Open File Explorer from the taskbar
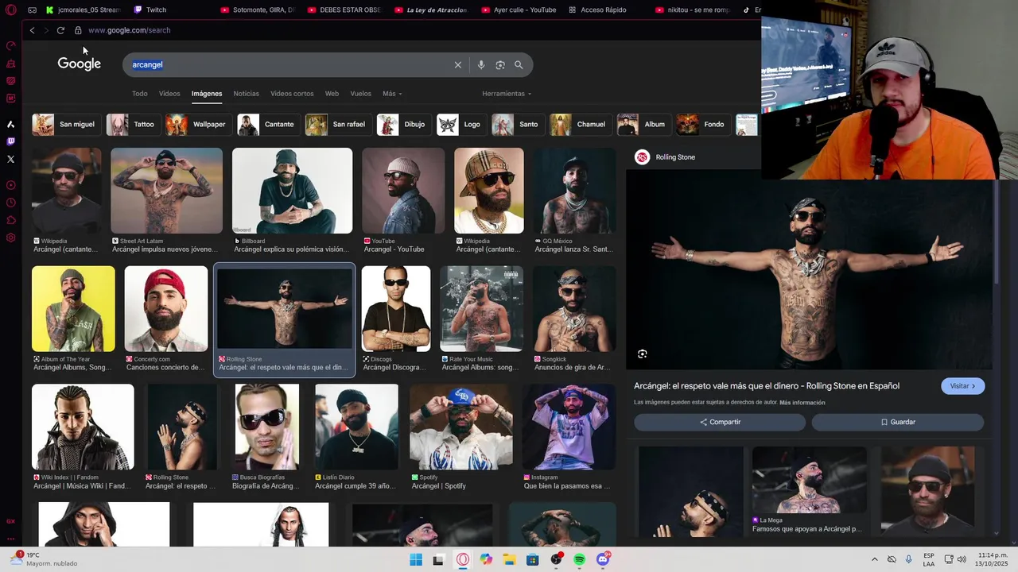The height and width of the screenshot is (572, 1018). click(509, 560)
